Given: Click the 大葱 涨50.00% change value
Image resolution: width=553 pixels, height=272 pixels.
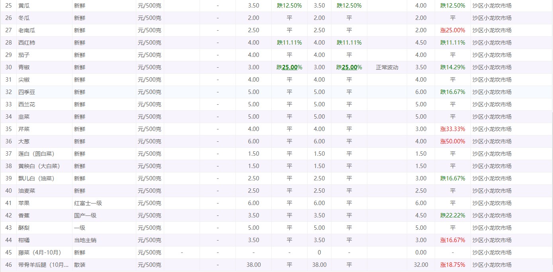Looking at the screenshot, I should 453,141.
